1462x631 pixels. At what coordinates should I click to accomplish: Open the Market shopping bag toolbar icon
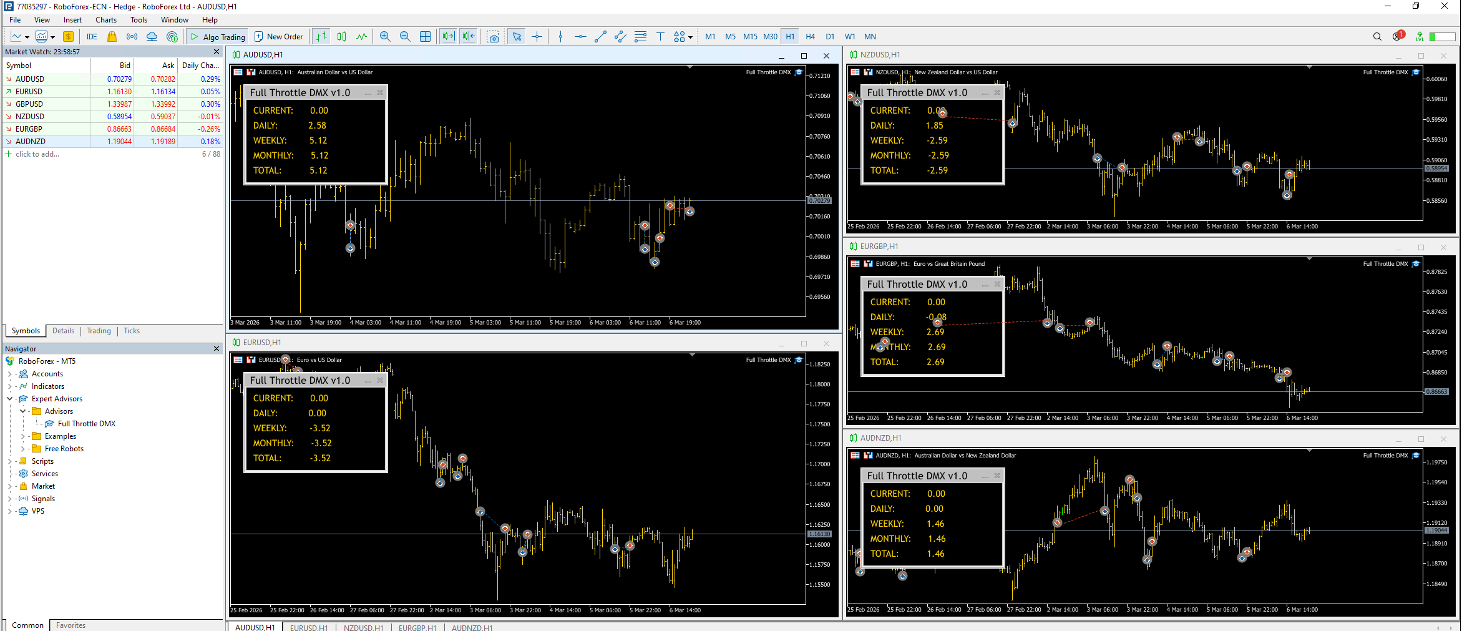[x=112, y=37]
